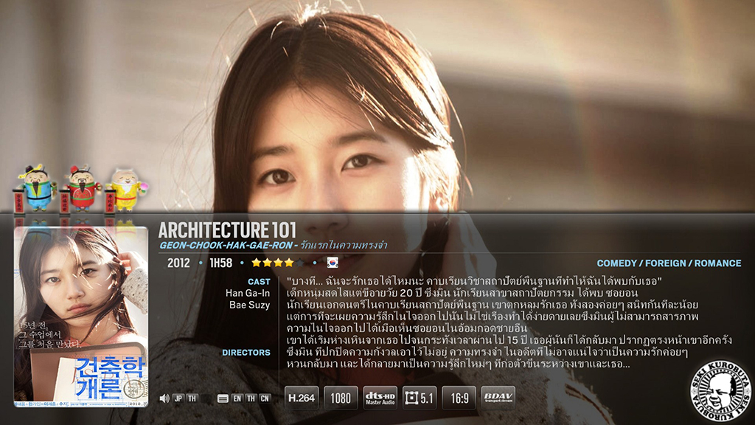Click the speaker audio icon
The height and width of the screenshot is (425, 755).
164,398
